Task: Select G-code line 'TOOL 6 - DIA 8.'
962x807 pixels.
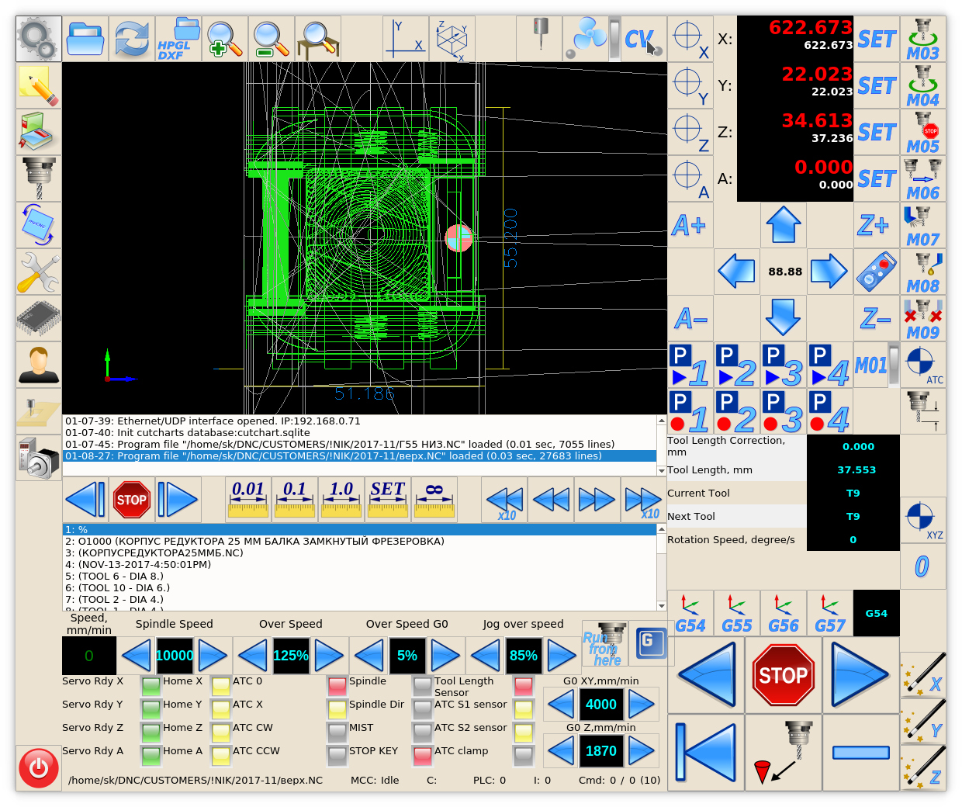Action: pos(115,576)
